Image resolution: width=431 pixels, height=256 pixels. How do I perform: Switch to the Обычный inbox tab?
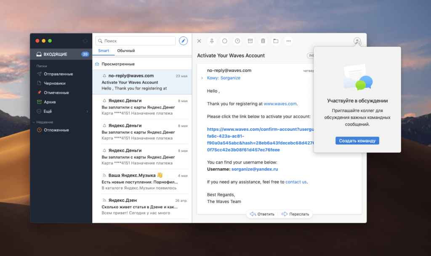[126, 51]
